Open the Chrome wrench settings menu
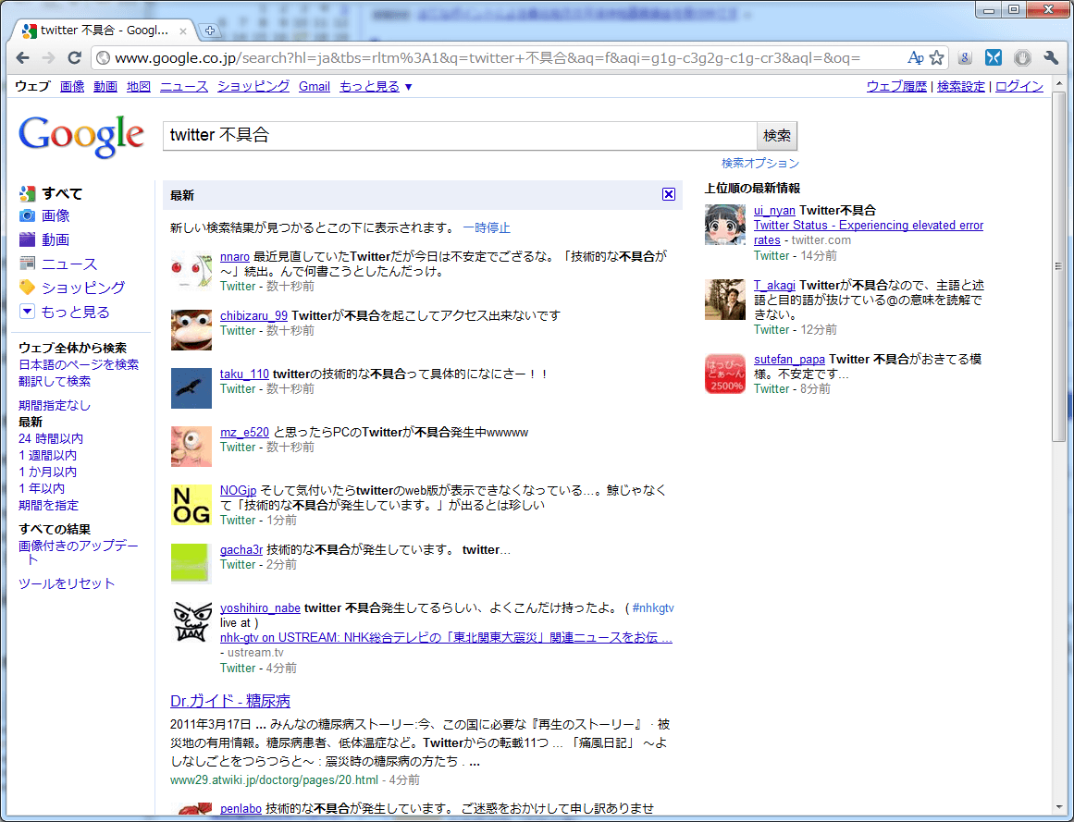1074x822 pixels. pyautogui.click(x=1050, y=57)
